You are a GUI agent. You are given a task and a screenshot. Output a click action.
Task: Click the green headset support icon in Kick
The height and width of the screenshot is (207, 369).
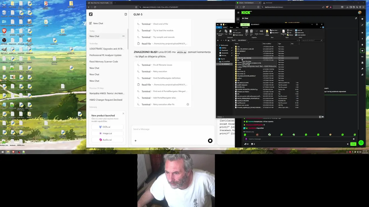point(361,143)
